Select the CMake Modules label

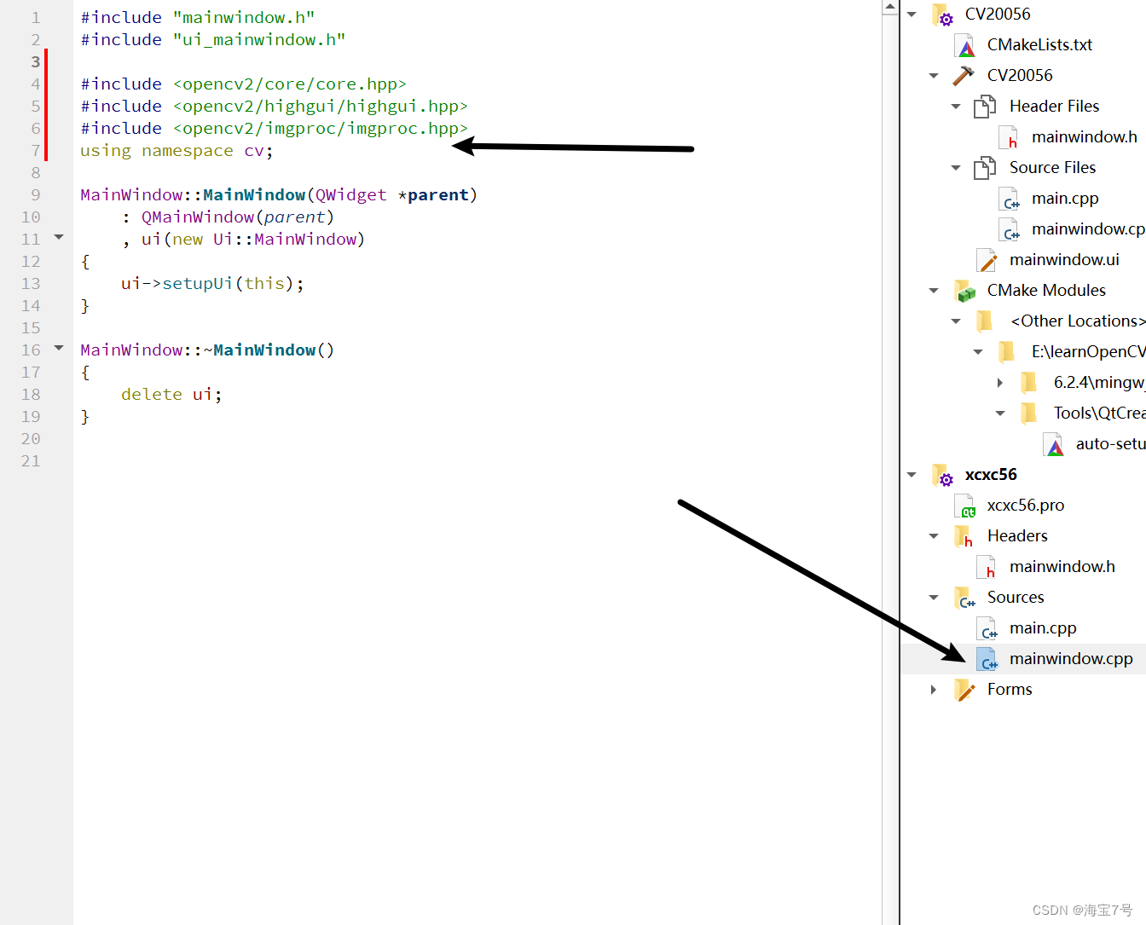point(1046,291)
